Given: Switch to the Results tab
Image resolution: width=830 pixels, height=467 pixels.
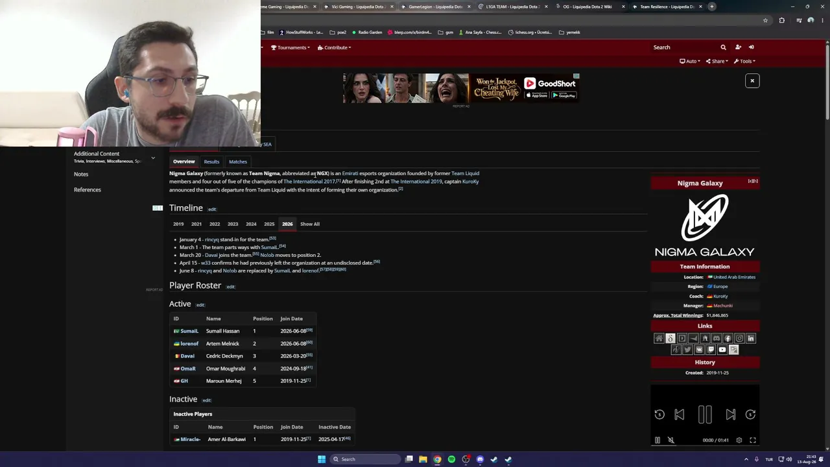Looking at the screenshot, I should [211, 162].
